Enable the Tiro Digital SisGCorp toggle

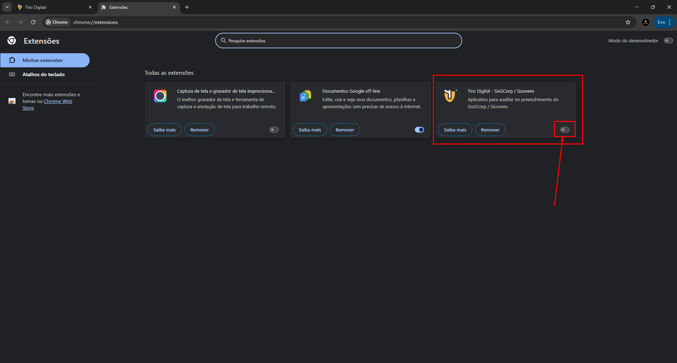click(x=565, y=130)
